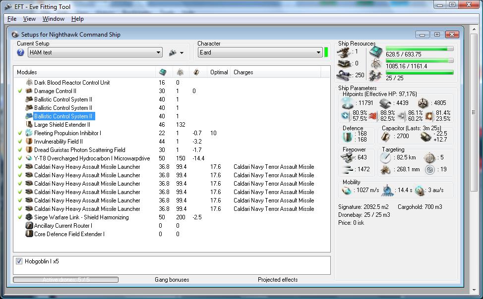Click the Dread Guristas Photon Scattering Field icon
The height and width of the screenshot is (299, 483).
pyautogui.click(x=29, y=150)
